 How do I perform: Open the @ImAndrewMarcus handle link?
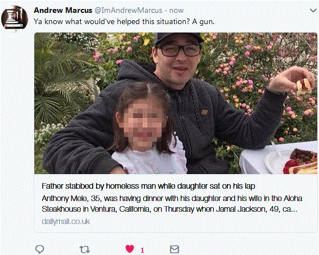click(x=129, y=10)
